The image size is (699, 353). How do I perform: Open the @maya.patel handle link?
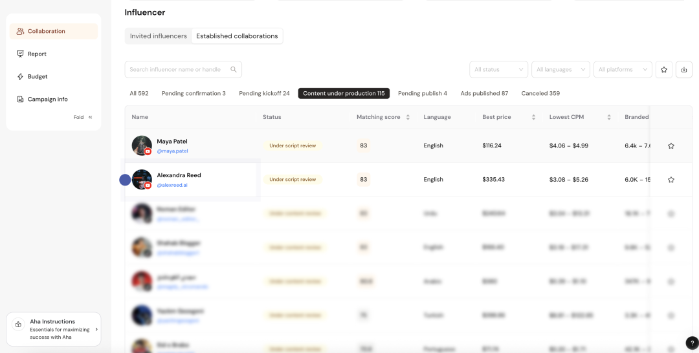(172, 151)
